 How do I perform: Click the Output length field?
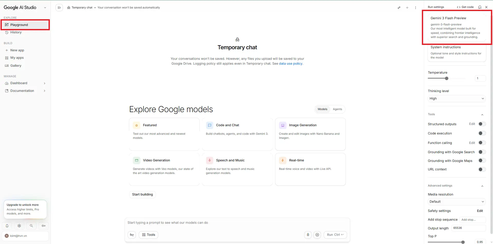(x=469, y=228)
